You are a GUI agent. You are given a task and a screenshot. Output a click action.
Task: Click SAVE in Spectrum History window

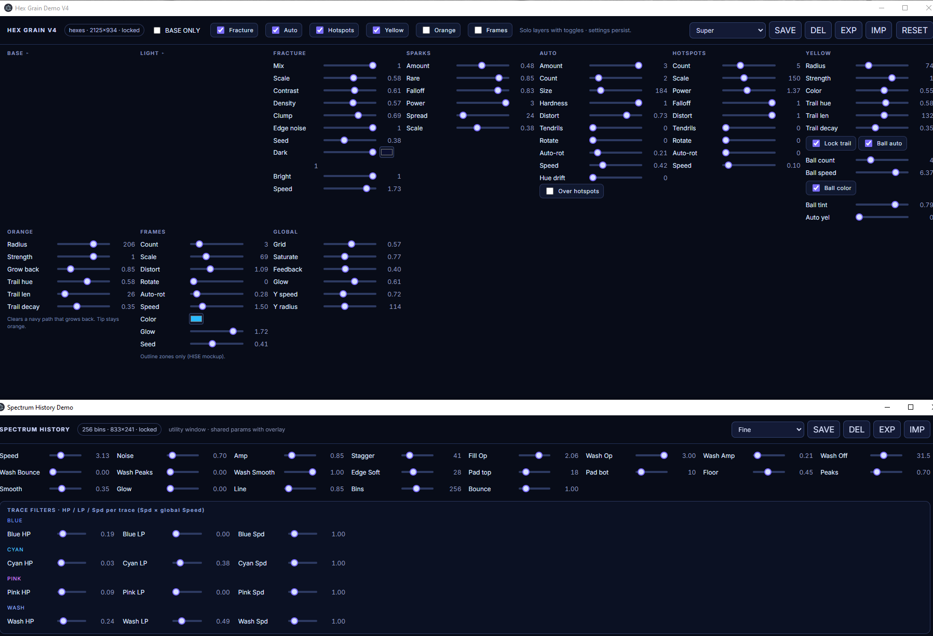point(823,429)
